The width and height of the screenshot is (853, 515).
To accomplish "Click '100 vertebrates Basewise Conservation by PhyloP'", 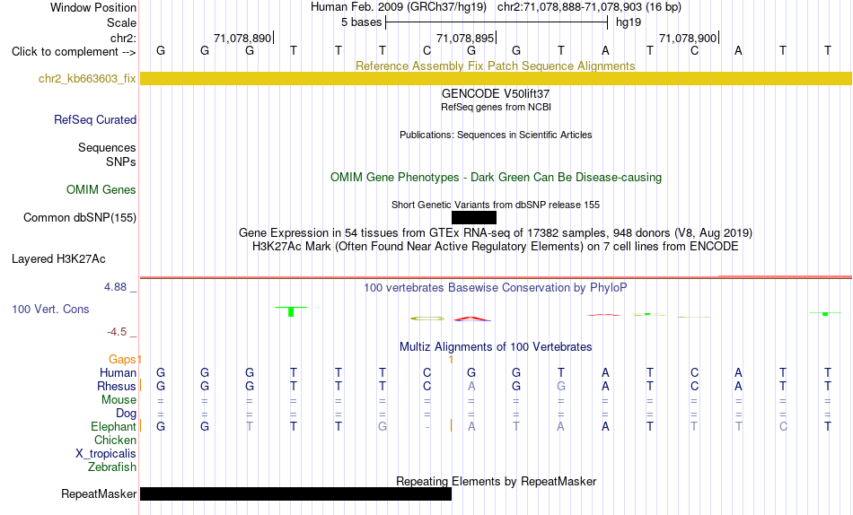I will click(x=496, y=288).
